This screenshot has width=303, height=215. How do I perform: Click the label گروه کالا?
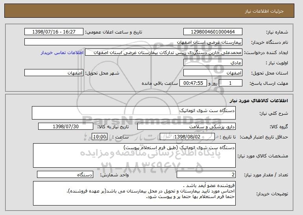click(x=279, y=127)
